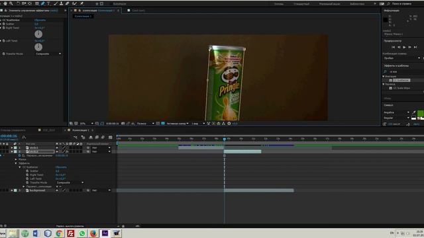Adjust the Left Twist angle dial
Viewport: 424px width, 238px height.
[x=38, y=47]
